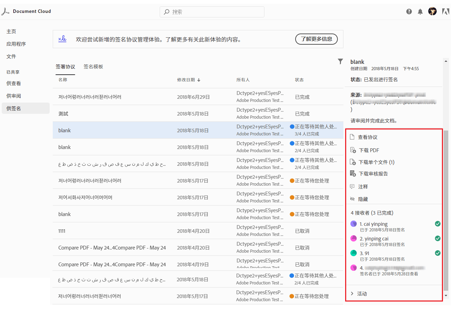451x312 pixels.
Task: Select 供审阅 under shared items
Action: [14, 96]
